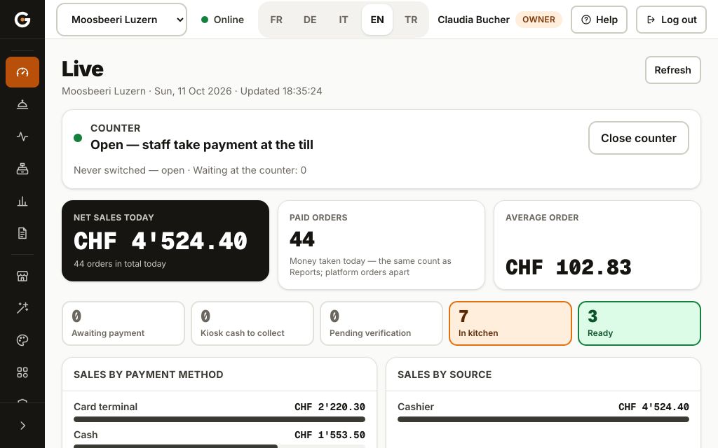This screenshot has height=448, width=718.
Task: Open the Moosbeeri Luzern location dropdown
Action: coord(121,20)
